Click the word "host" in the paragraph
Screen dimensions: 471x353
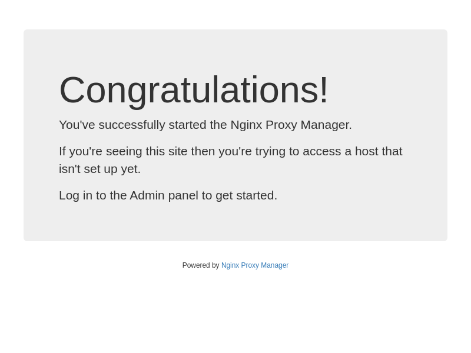[x=366, y=151]
